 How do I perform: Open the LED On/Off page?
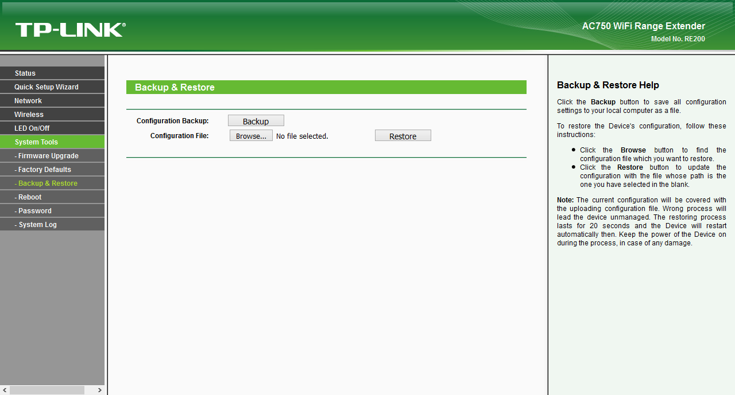click(x=52, y=128)
